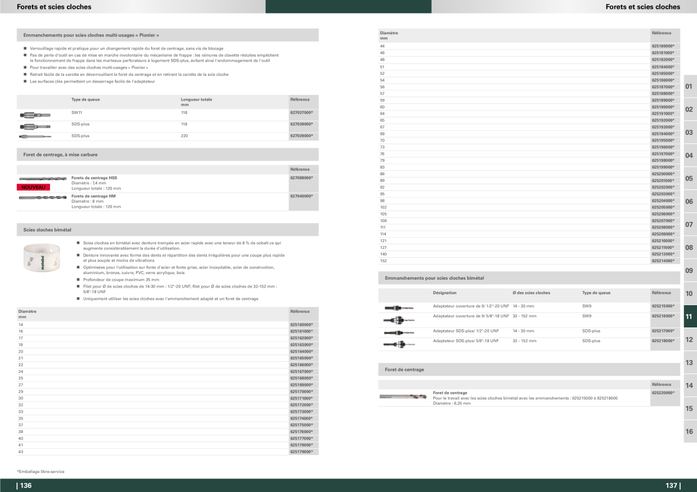
Task: Click 'Forets de centrage HM' label
Action: click(x=93, y=196)
